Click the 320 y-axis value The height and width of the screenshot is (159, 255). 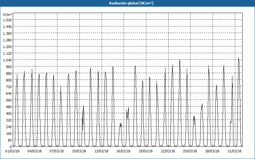pyautogui.click(x=9, y=120)
